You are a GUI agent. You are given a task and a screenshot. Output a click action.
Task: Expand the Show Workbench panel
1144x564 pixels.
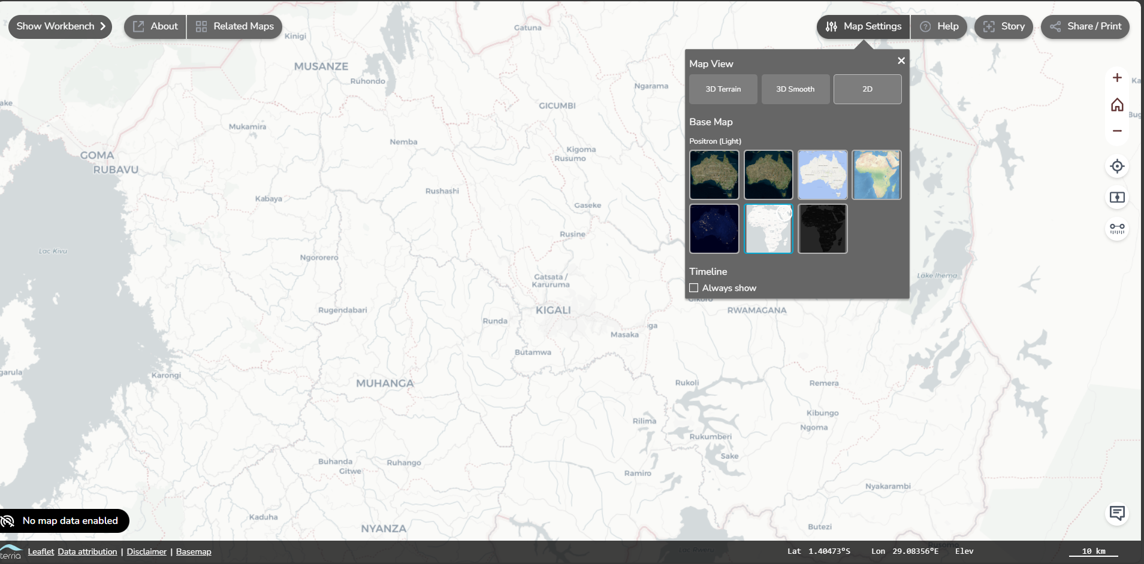(x=60, y=26)
